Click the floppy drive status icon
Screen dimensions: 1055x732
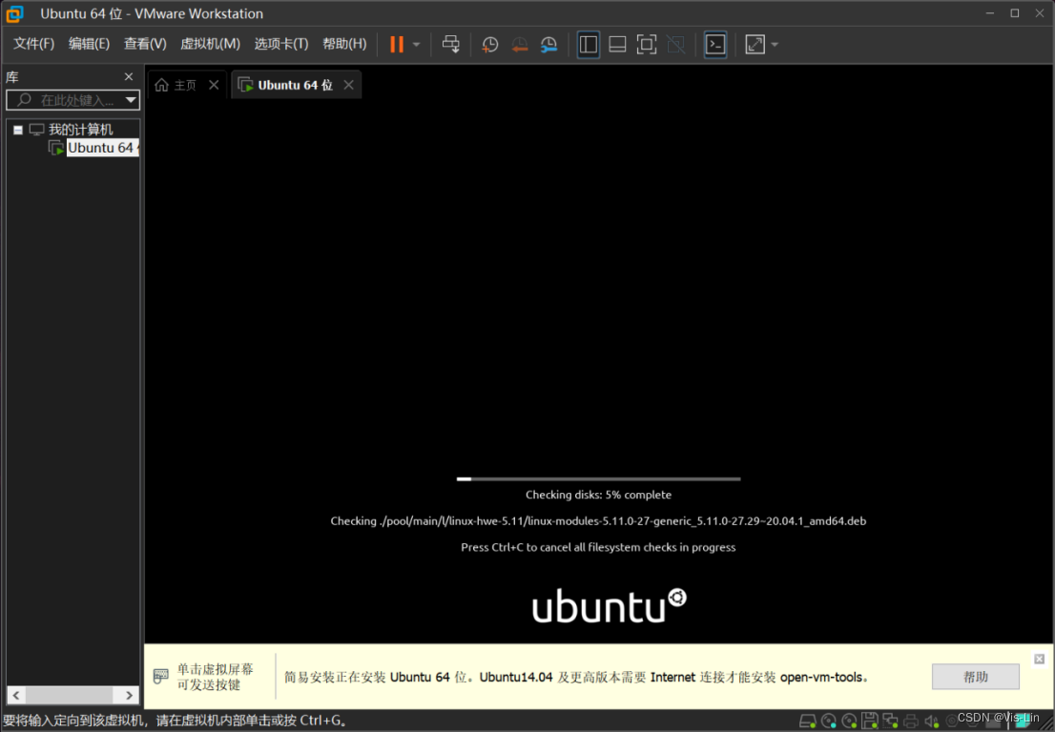tap(870, 722)
